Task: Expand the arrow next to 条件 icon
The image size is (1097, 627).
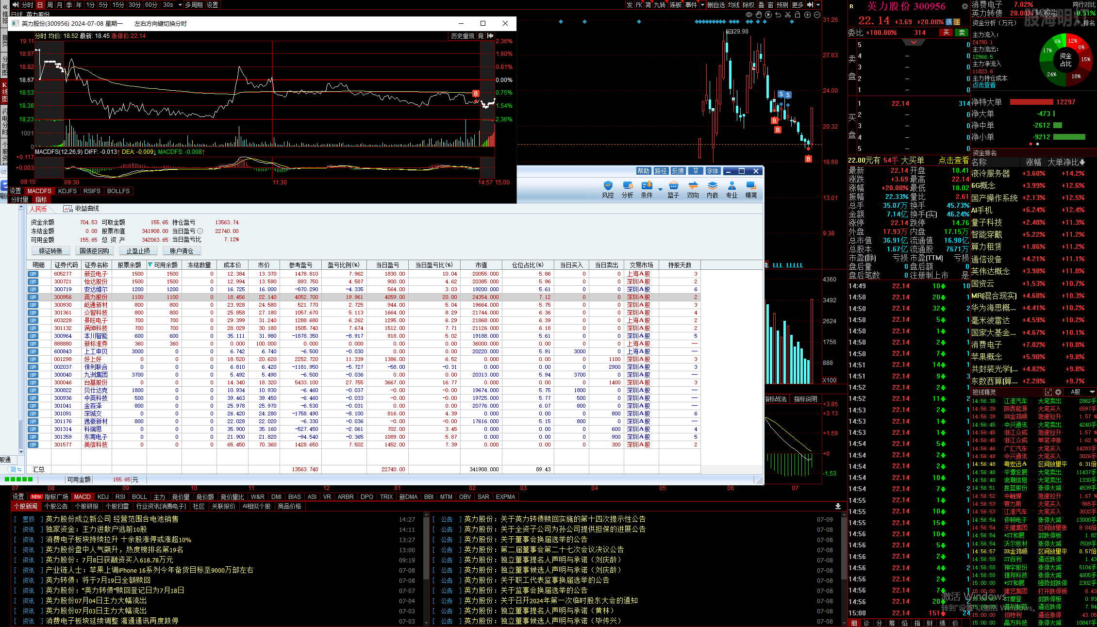Action: (x=660, y=189)
